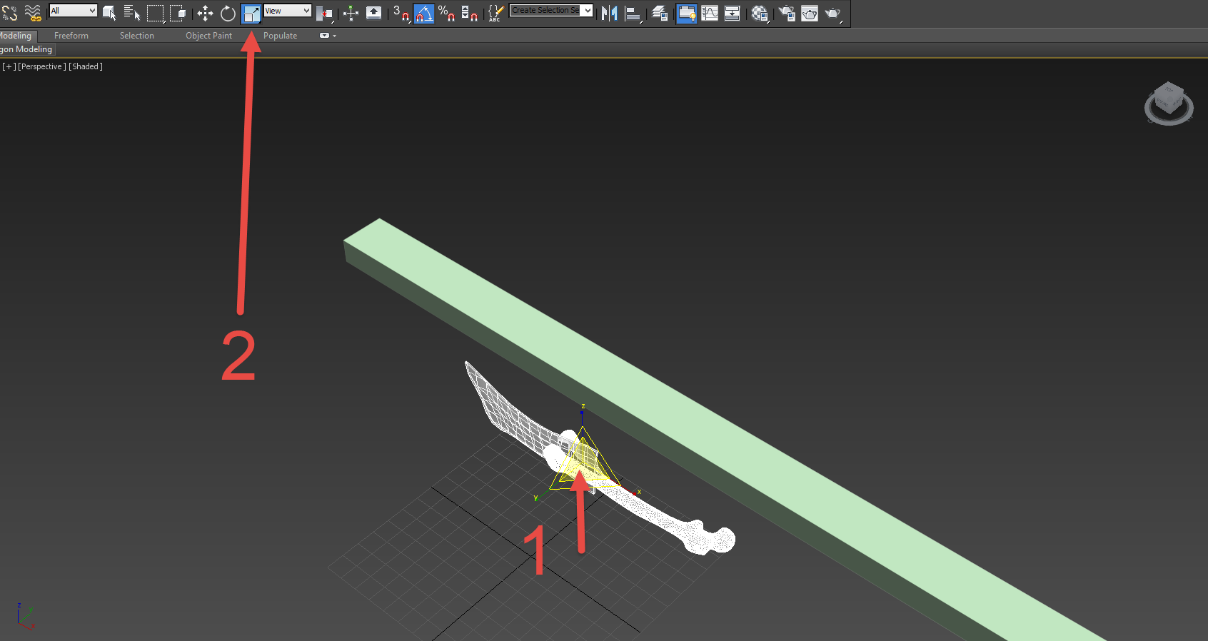1208x641 pixels.
Task: Activate the Select and Rotate tool
Action: tap(228, 13)
